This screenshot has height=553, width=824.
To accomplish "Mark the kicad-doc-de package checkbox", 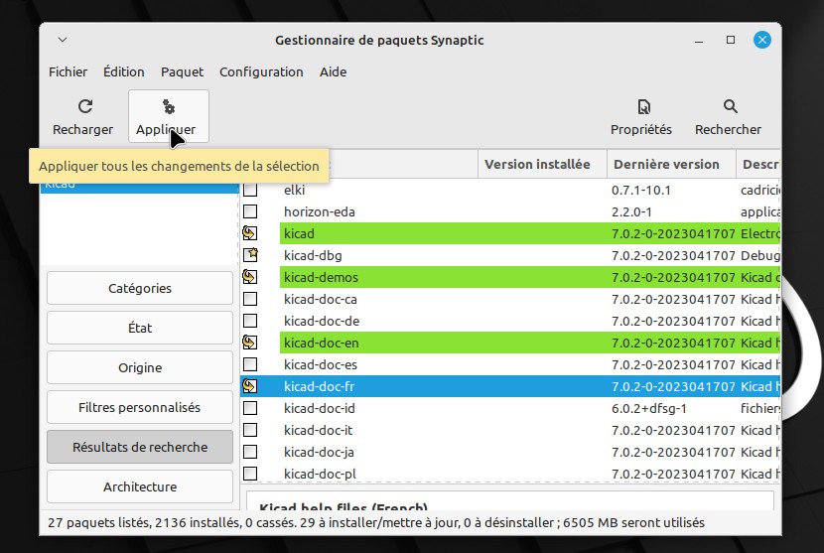I will point(250,321).
